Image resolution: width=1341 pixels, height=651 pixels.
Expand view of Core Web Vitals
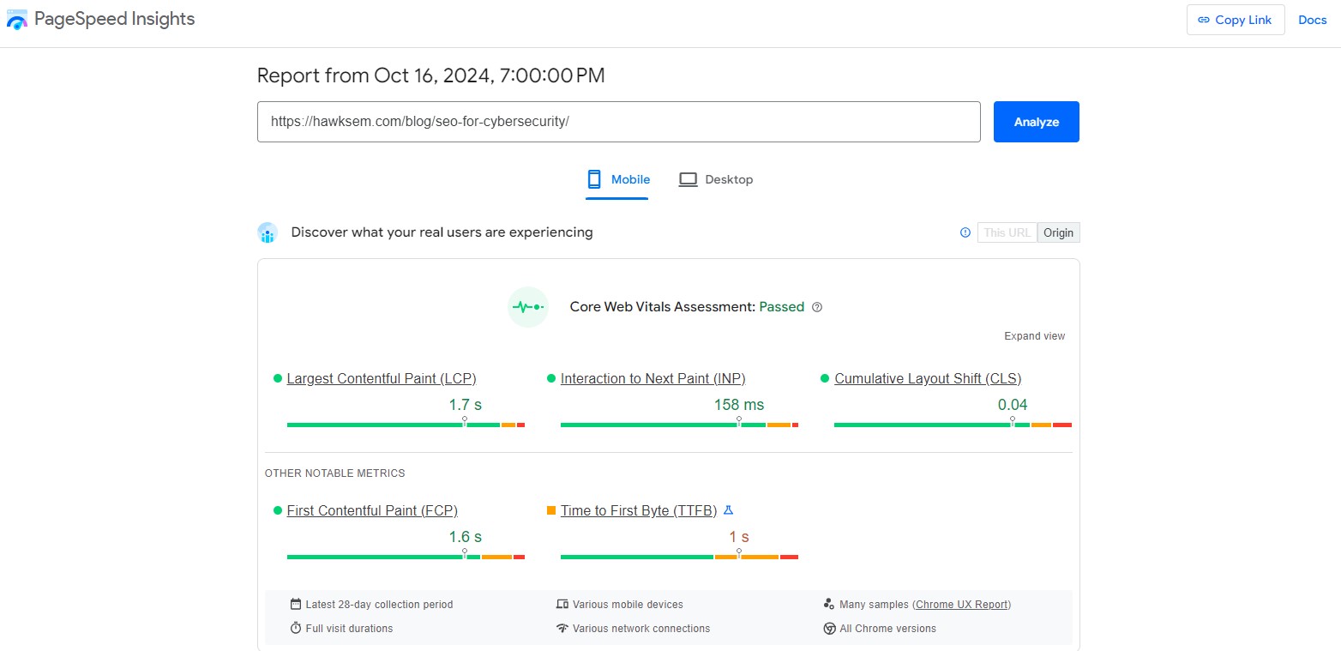(x=1035, y=336)
